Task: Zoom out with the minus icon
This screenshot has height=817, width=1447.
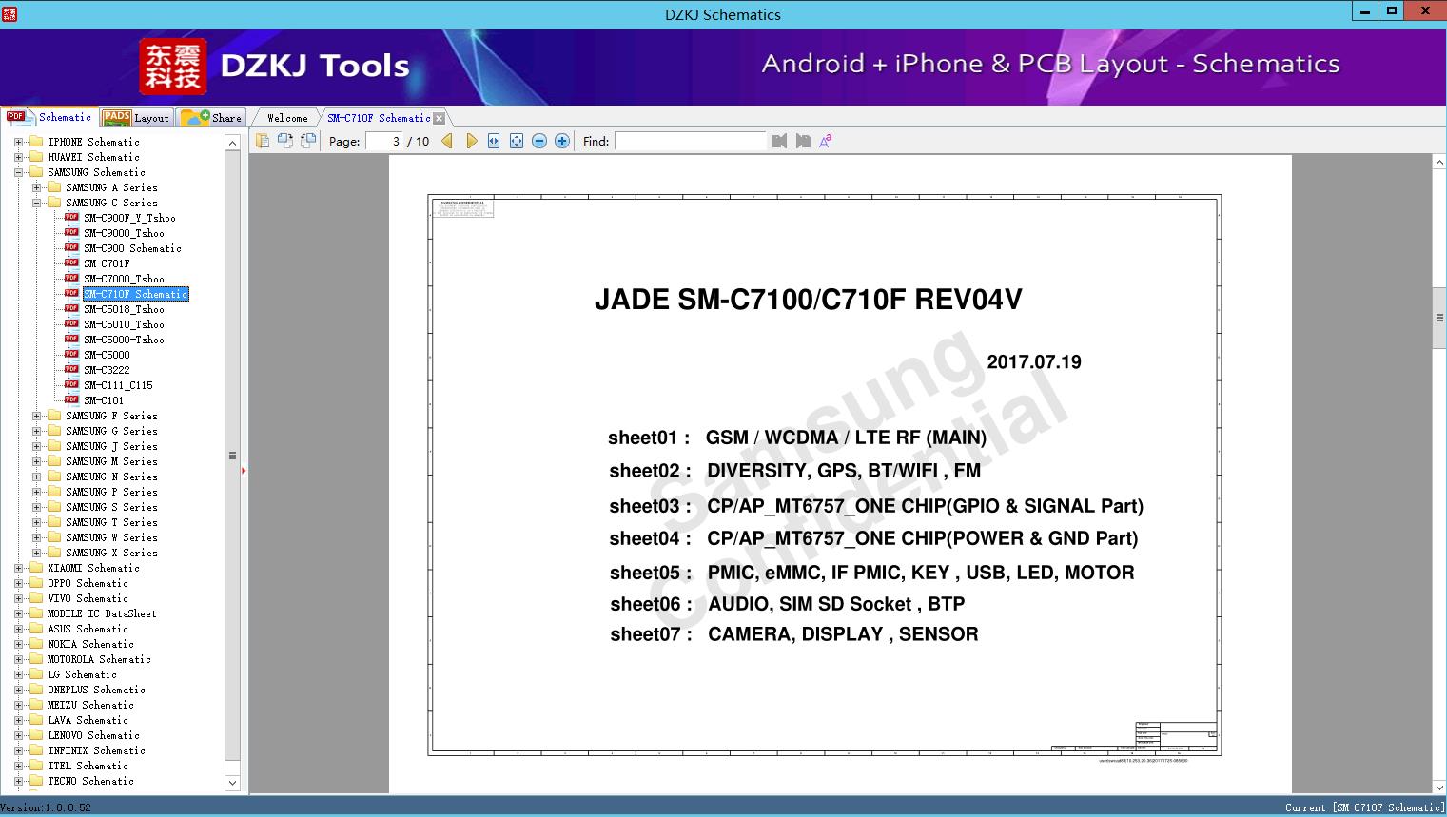Action: click(539, 141)
